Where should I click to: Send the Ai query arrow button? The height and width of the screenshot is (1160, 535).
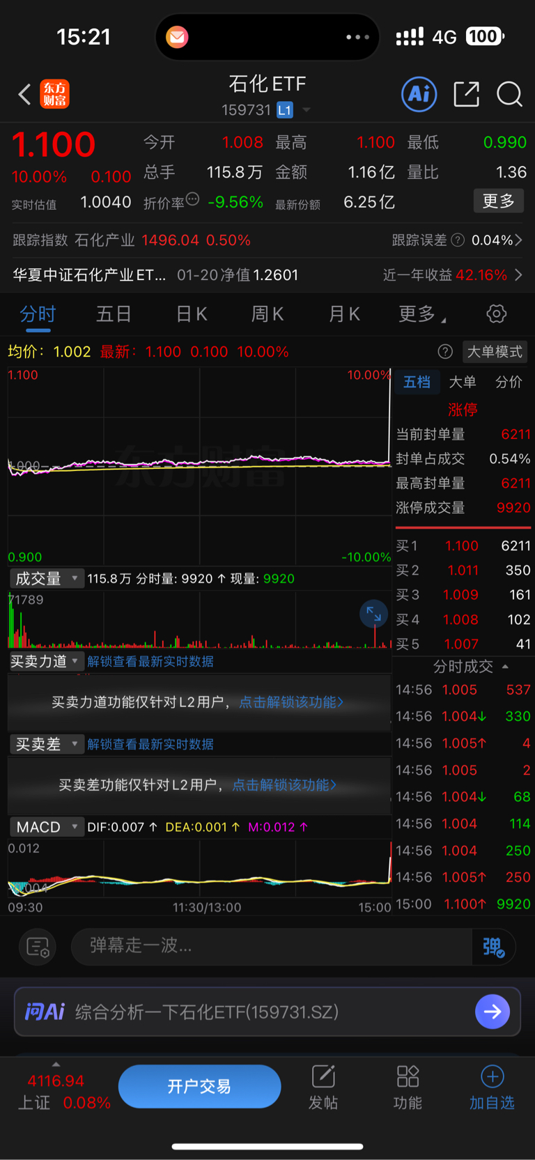tap(493, 1012)
